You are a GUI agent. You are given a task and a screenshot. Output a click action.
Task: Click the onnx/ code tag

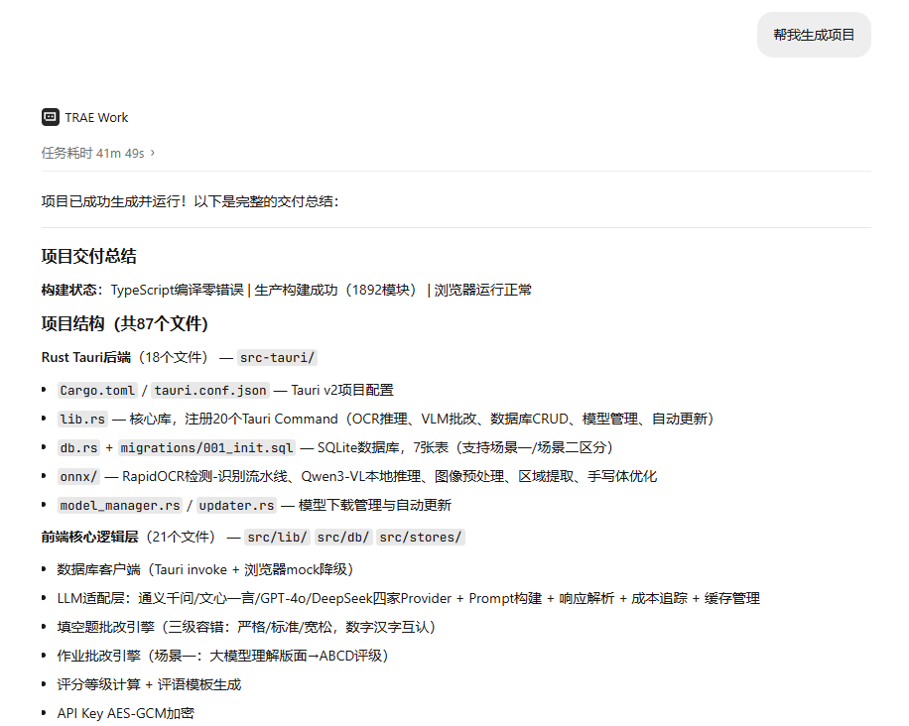click(78, 477)
